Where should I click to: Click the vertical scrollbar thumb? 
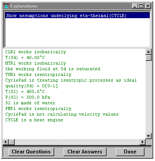pos(149,58)
